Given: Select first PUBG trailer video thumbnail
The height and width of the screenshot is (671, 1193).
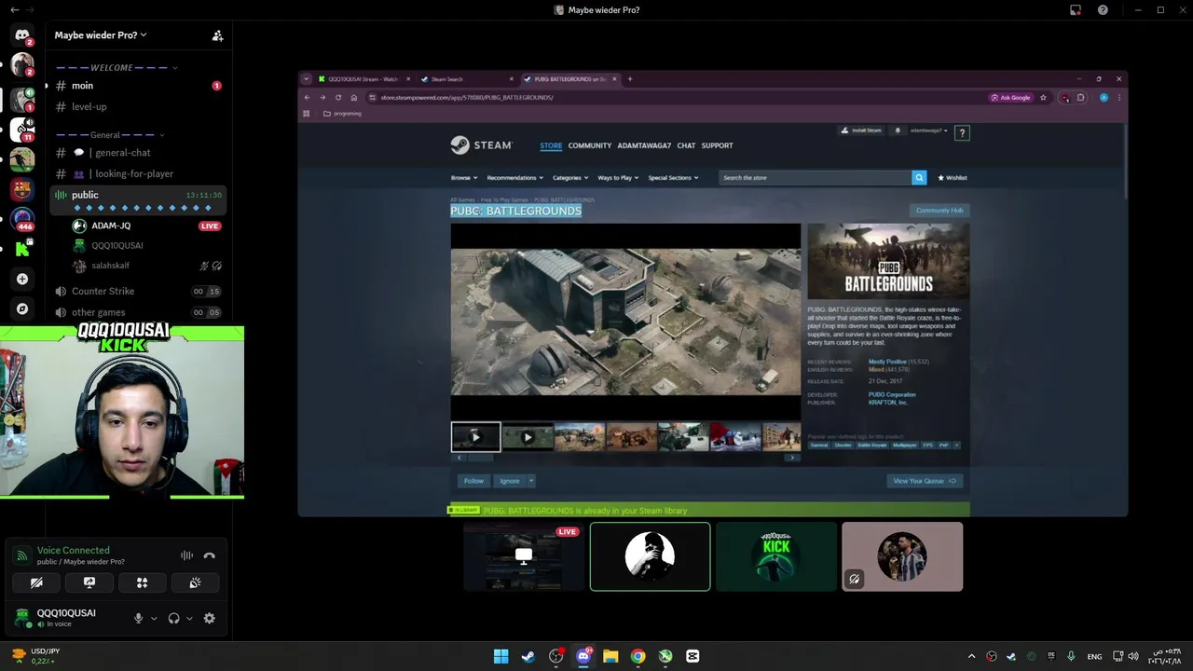Looking at the screenshot, I should [475, 436].
